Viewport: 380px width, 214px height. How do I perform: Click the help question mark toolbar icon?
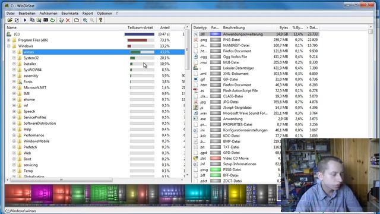pyautogui.click(x=100, y=20)
